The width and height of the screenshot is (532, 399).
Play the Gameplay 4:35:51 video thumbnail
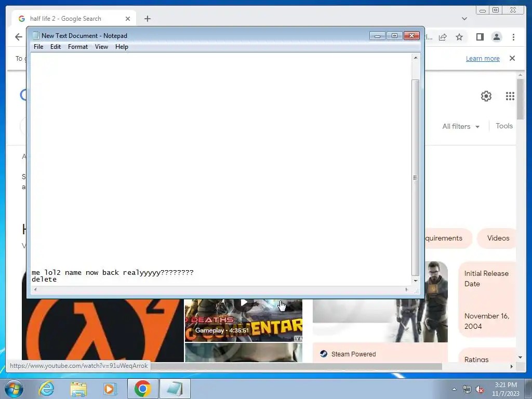[x=243, y=320]
